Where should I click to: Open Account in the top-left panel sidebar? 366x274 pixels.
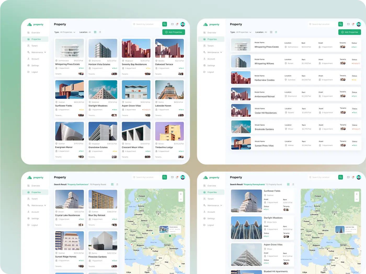[x=33, y=59]
